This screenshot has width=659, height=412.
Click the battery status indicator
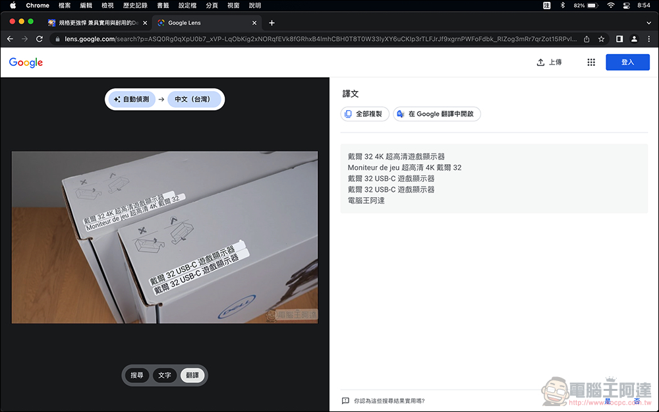(585, 5)
